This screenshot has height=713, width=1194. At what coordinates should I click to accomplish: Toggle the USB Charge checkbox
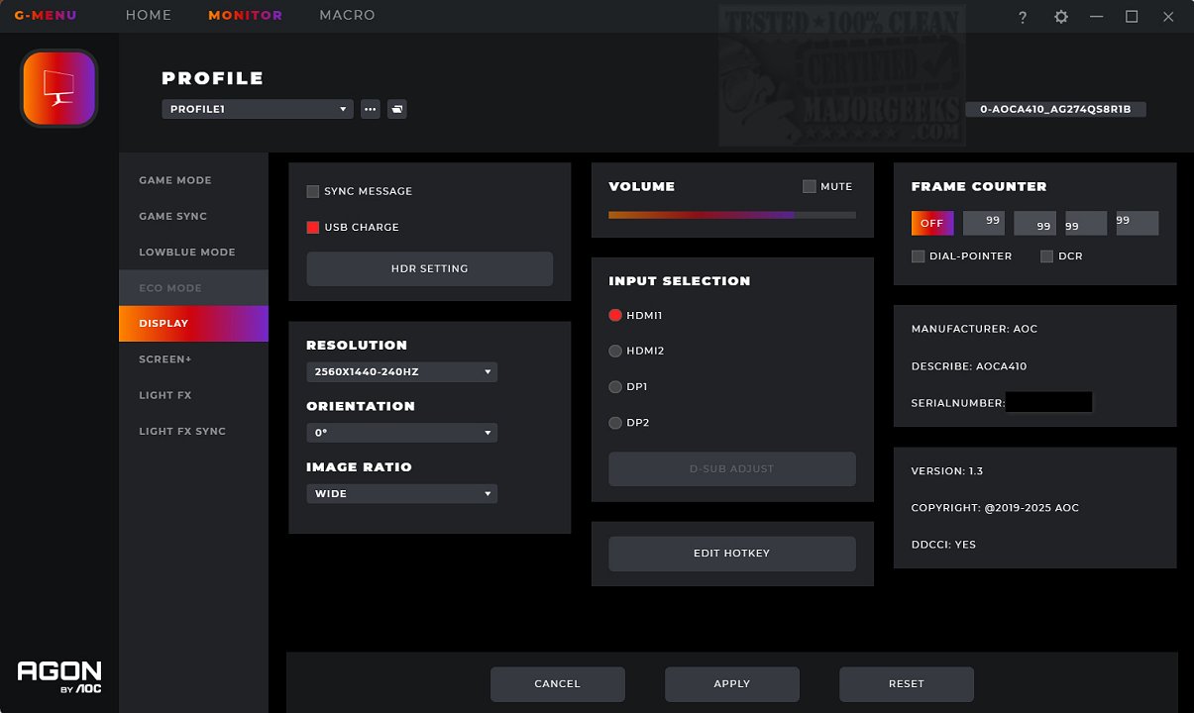coord(313,227)
